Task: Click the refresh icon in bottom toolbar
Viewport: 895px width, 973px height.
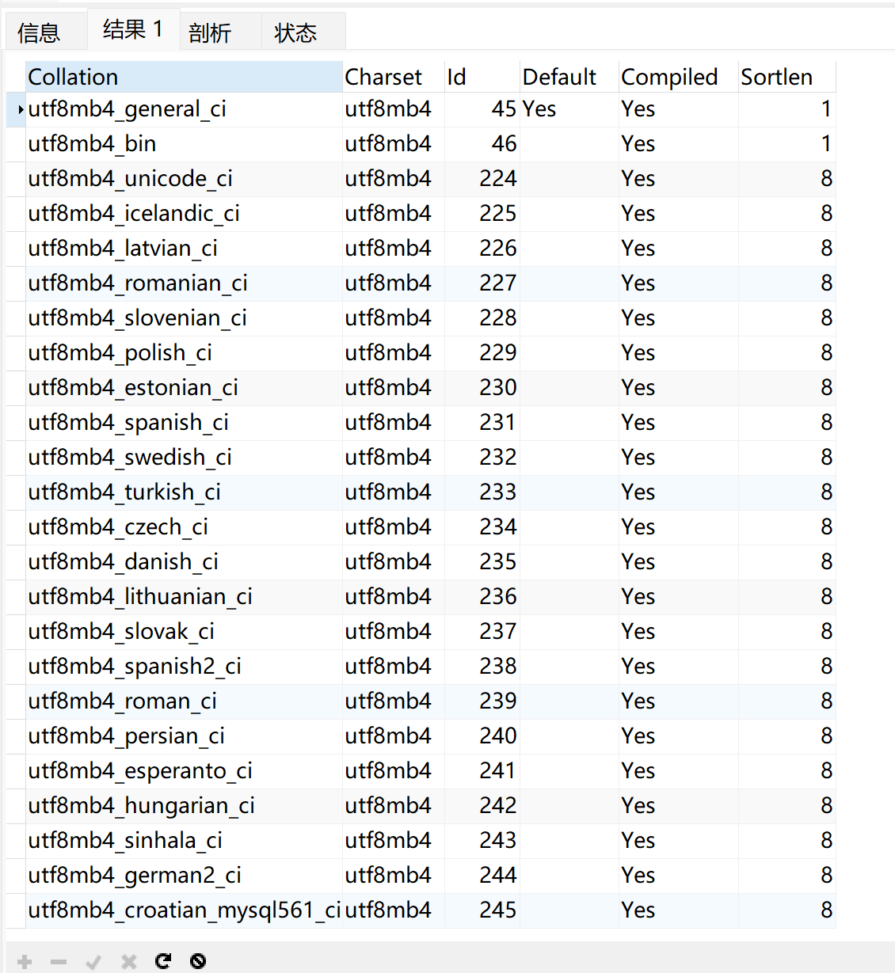Action: (x=163, y=961)
